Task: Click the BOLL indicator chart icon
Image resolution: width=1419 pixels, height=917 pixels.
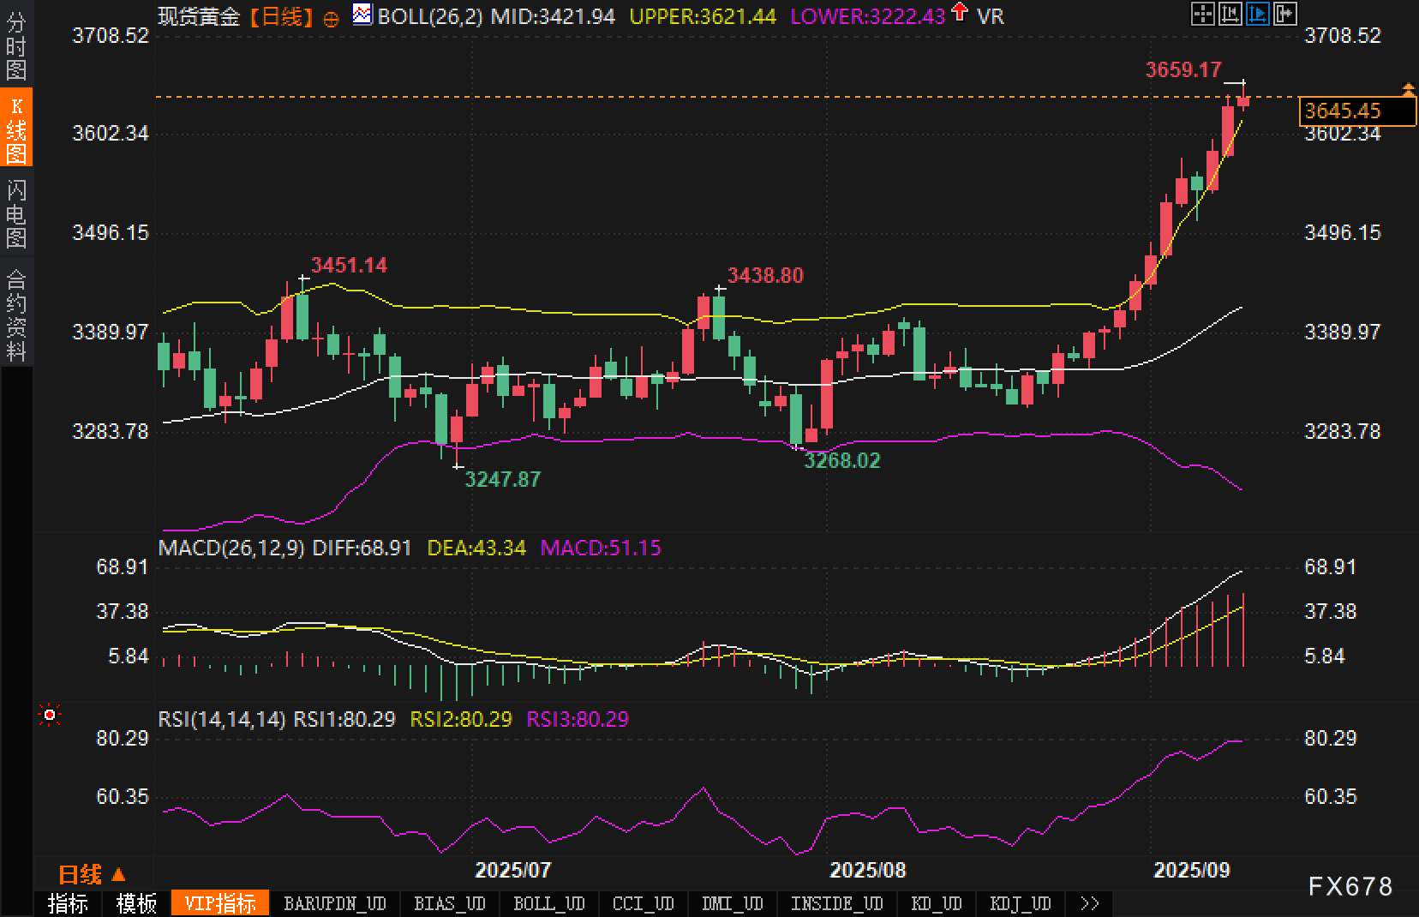Action: [362, 15]
